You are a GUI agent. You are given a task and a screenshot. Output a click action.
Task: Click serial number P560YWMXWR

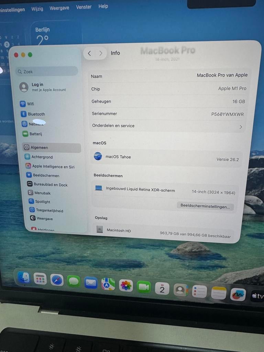[x=228, y=114]
